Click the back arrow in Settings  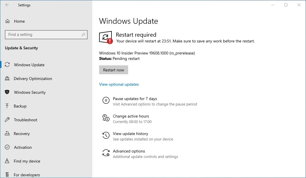pyautogui.click(x=7, y=5)
